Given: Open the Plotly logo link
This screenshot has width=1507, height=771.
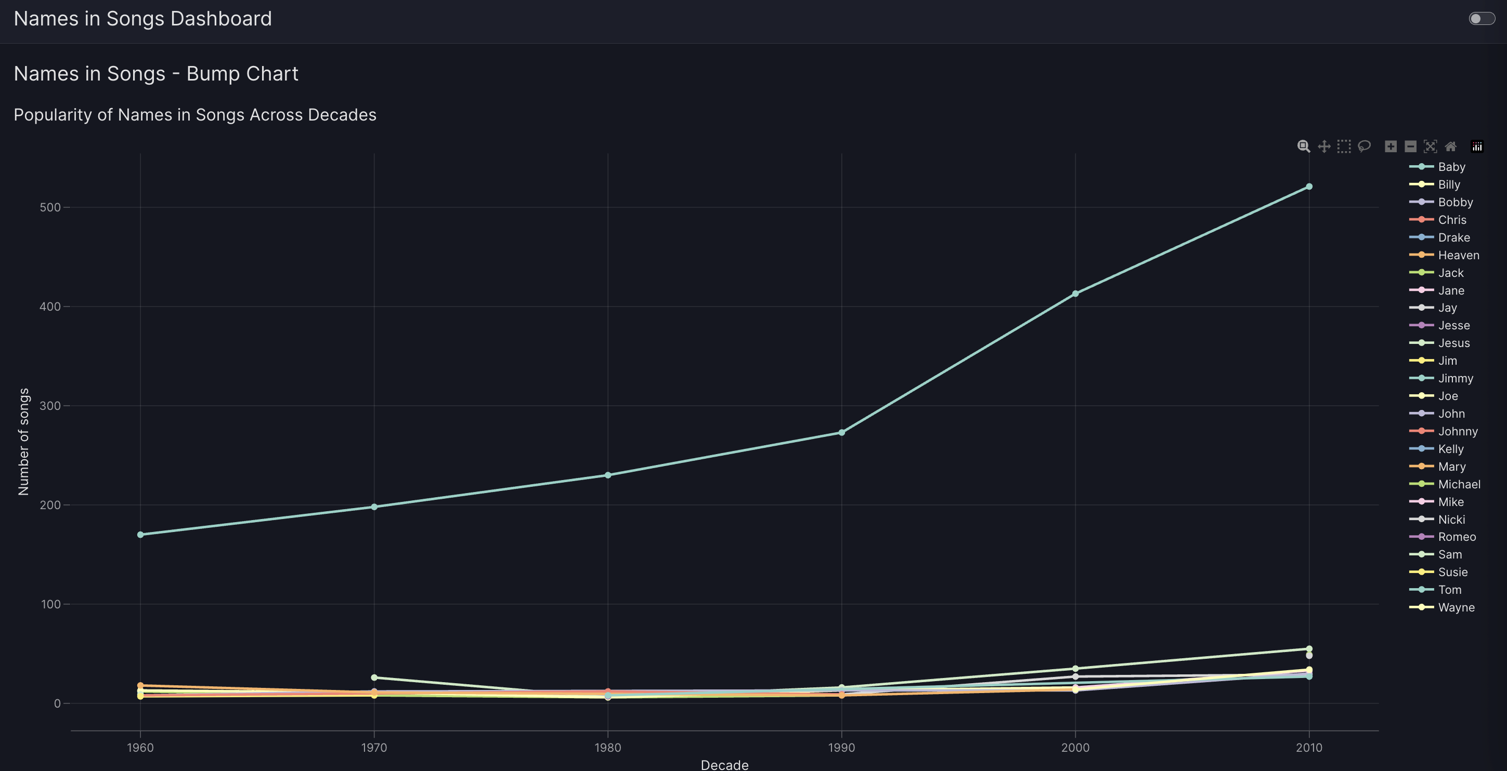Looking at the screenshot, I should [1477, 146].
